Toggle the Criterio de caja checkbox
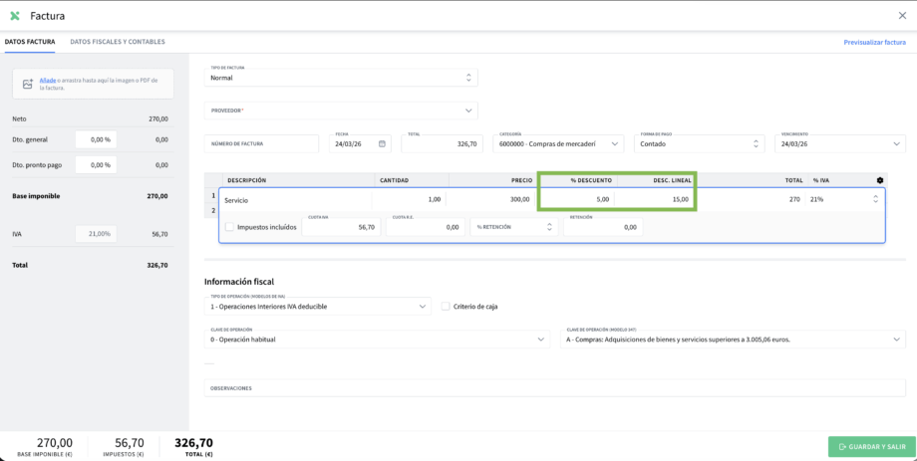This screenshot has width=917, height=461. tap(446, 307)
